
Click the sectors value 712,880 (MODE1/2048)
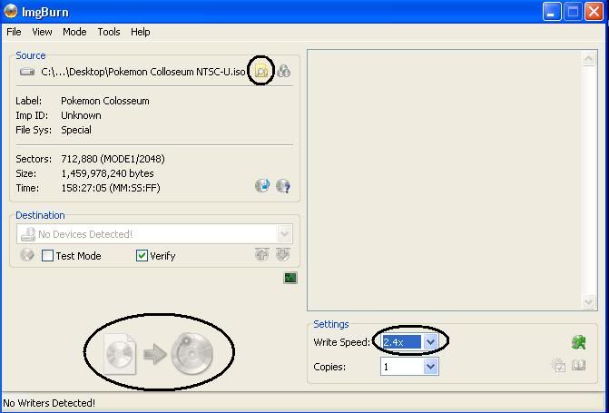click(x=113, y=159)
